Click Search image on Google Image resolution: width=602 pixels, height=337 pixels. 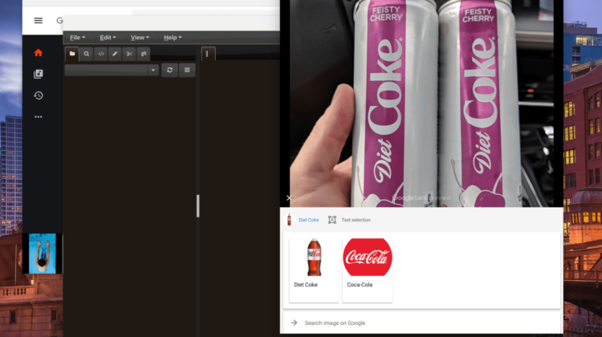click(x=335, y=323)
